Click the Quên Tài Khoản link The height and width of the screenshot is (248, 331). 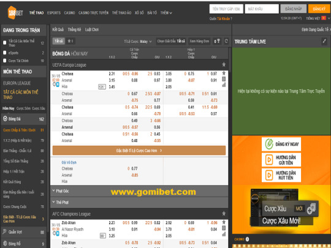coord(221,19)
